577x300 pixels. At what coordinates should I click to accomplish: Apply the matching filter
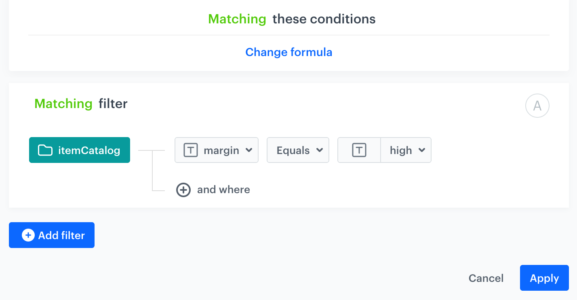[x=544, y=278]
